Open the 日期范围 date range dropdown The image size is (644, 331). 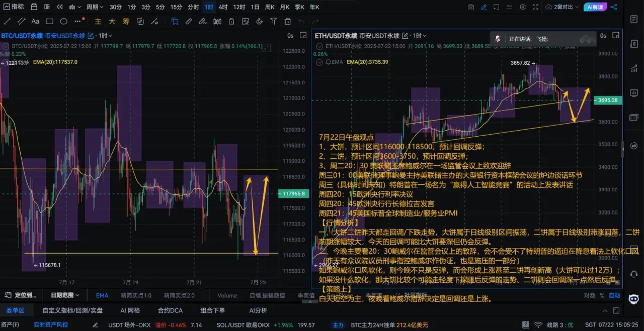[65, 295]
